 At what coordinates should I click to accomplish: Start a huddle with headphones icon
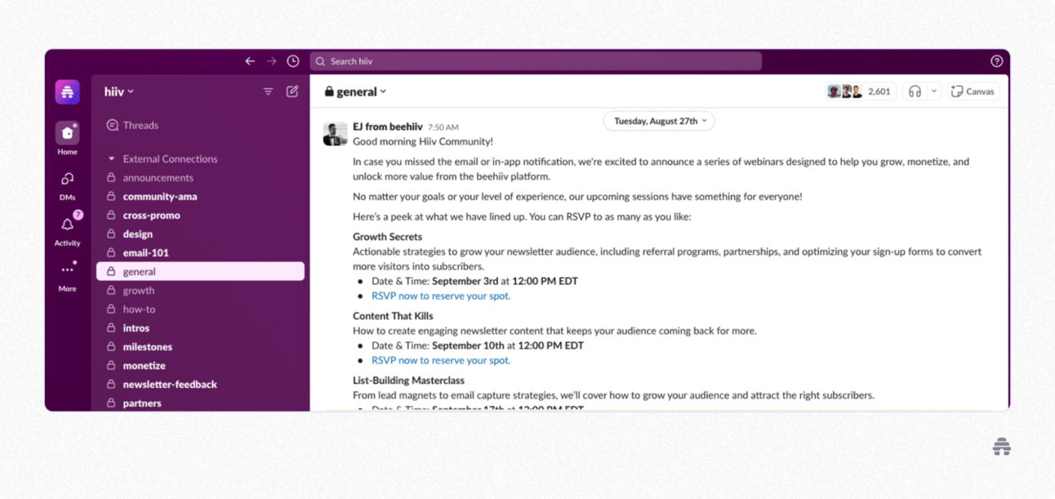tap(915, 91)
